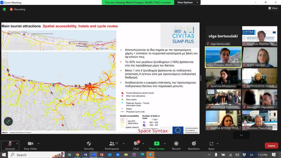
Task: Open the Participants panel
Action: (112, 144)
